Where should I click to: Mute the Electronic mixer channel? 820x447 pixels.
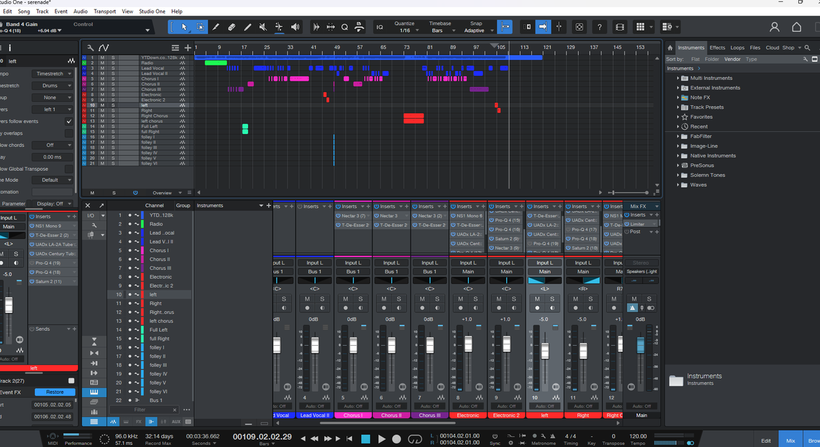(461, 299)
